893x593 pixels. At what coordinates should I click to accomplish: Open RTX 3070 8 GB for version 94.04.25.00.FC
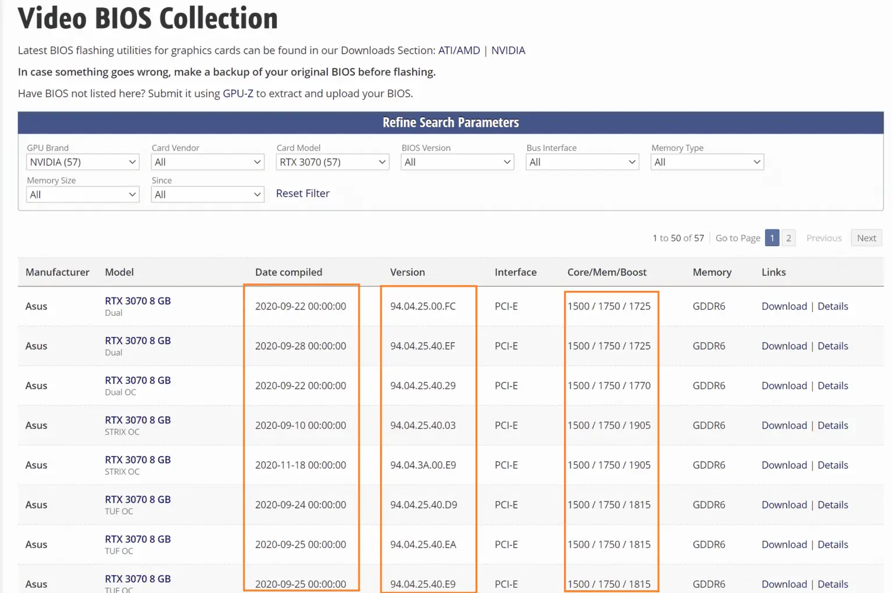[x=138, y=301]
